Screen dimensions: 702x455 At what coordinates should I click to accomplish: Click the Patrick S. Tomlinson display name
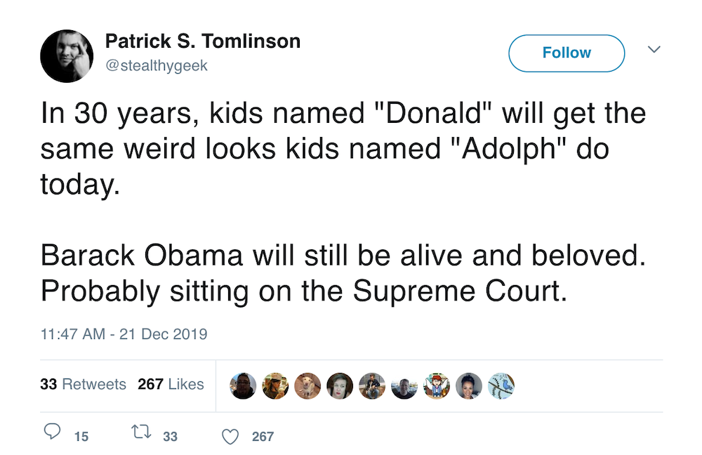pyautogui.click(x=202, y=41)
